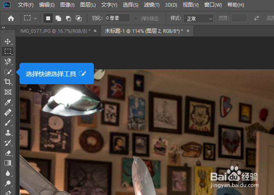Select the Brush tool

[x=8, y=122]
